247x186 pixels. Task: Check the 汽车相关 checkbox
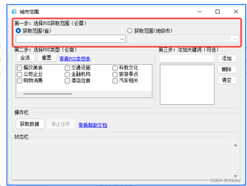pyautogui.click(x=115, y=81)
